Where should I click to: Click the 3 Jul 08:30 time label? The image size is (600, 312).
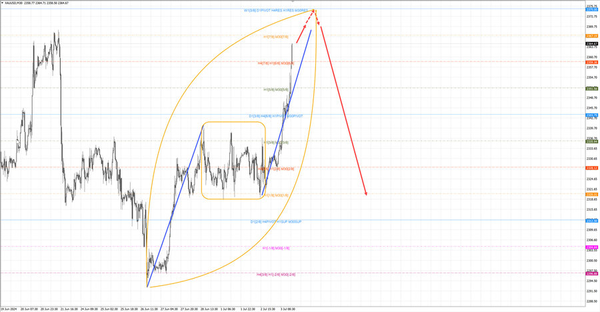pos(288,309)
